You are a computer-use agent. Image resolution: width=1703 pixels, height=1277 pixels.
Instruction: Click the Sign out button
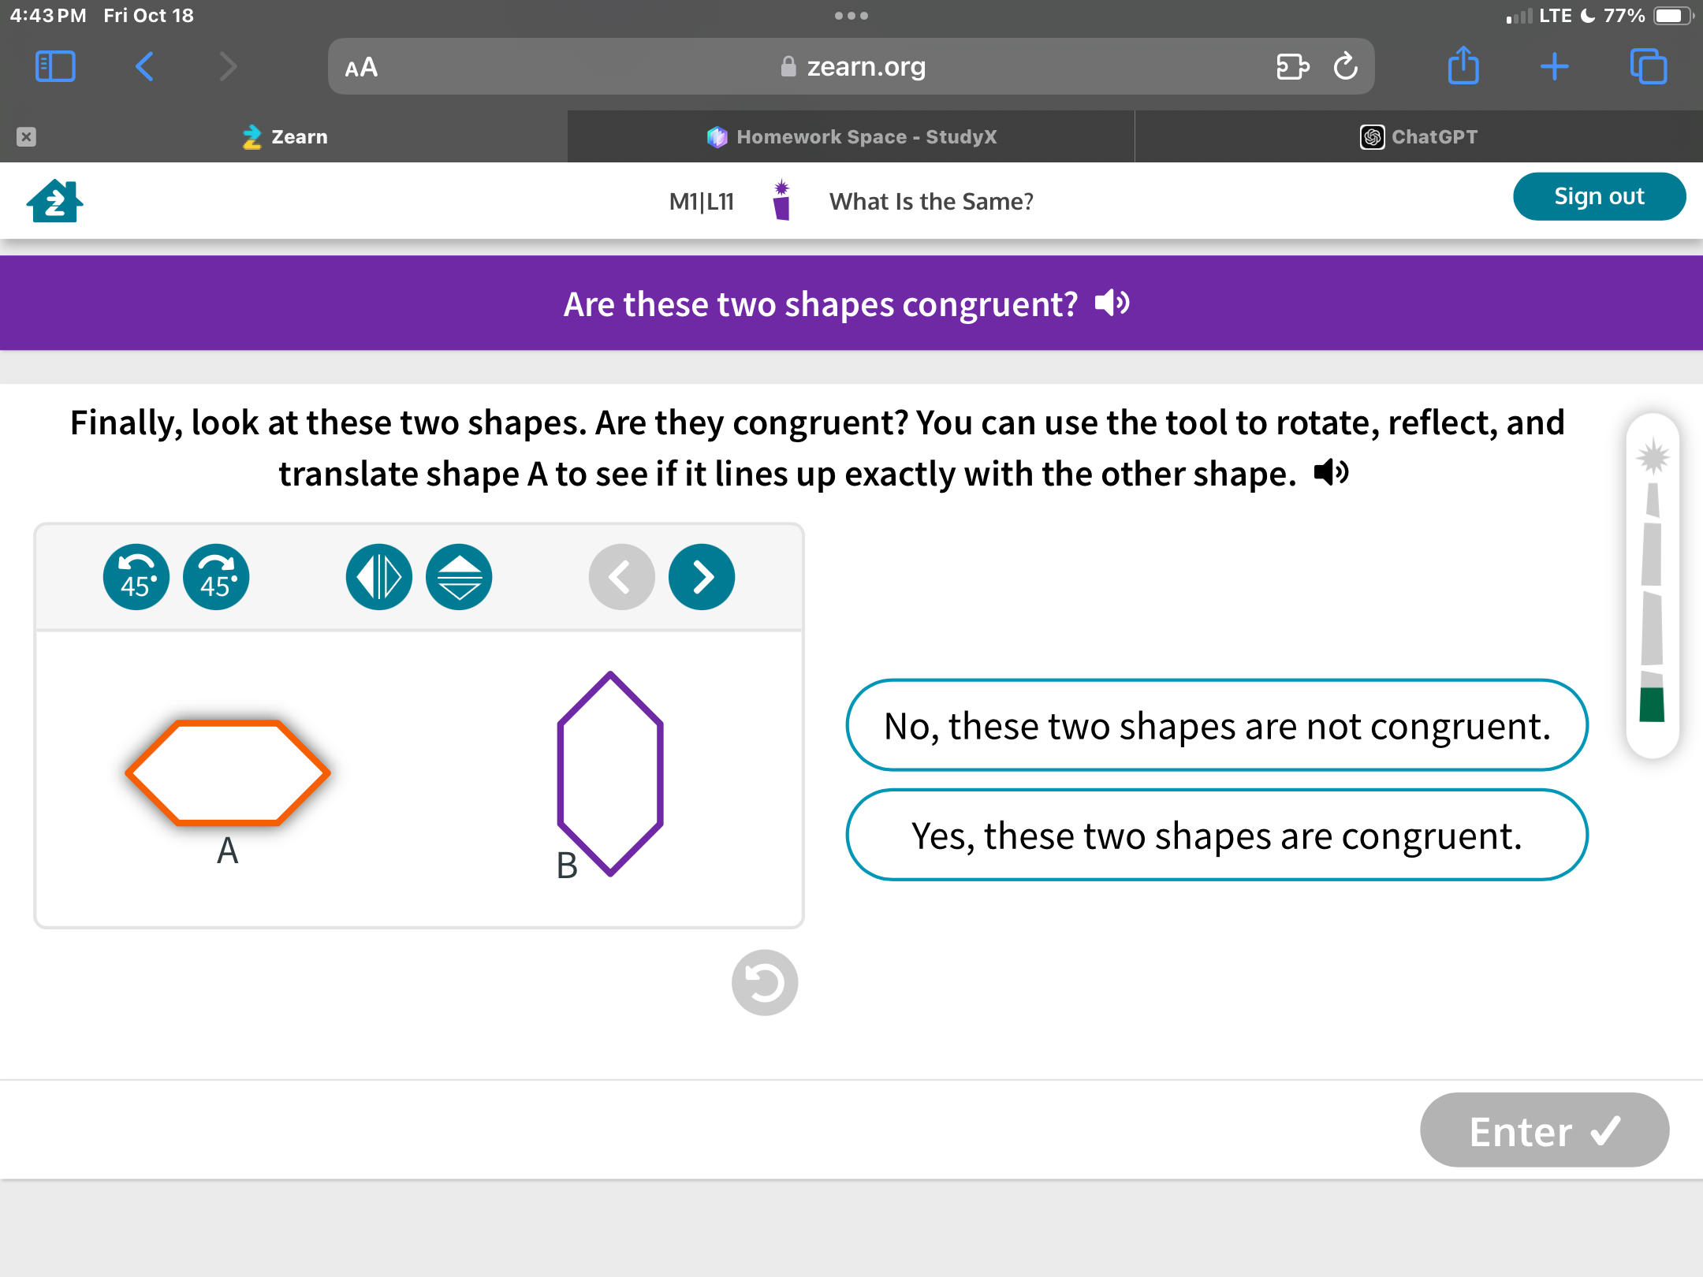tap(1599, 196)
